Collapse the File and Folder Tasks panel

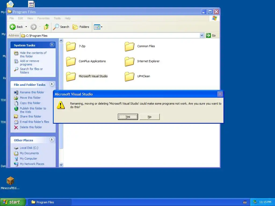pos(52,84)
